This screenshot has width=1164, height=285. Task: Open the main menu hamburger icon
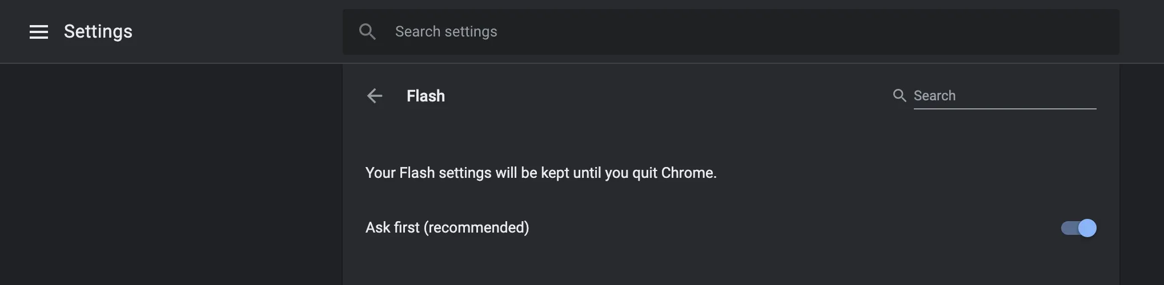pyautogui.click(x=39, y=32)
